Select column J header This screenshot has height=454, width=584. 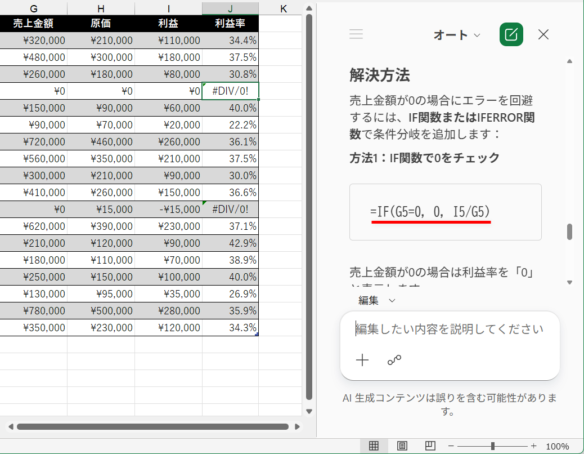coord(230,8)
